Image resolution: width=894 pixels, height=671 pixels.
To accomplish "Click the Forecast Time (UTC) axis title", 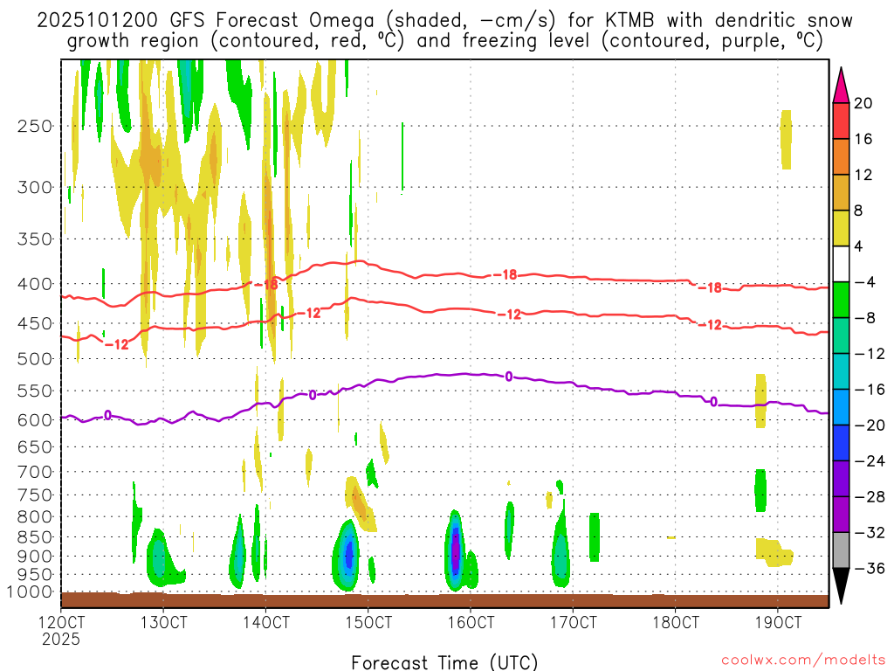I will pyautogui.click(x=444, y=661).
